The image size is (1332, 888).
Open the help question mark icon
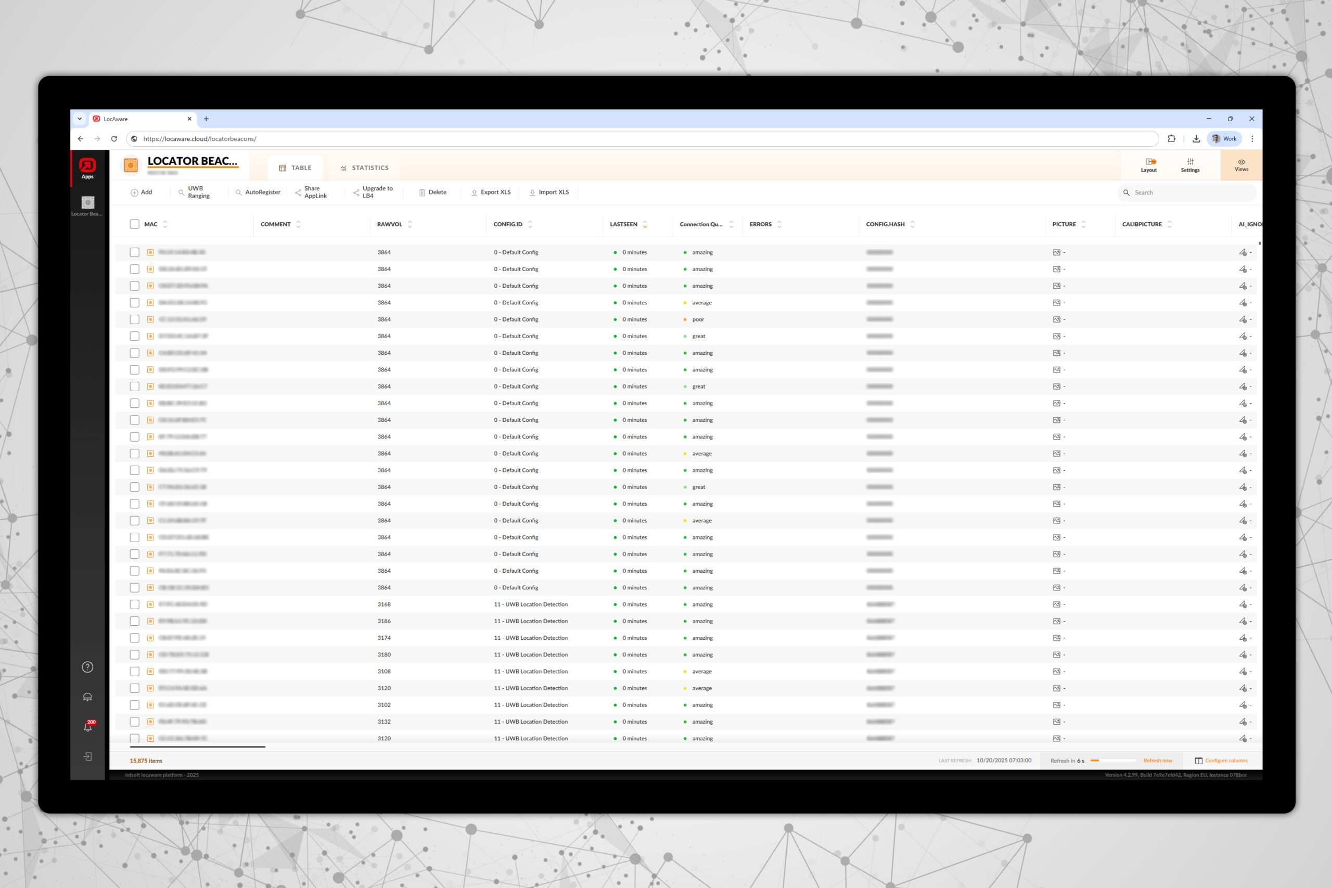(x=88, y=667)
